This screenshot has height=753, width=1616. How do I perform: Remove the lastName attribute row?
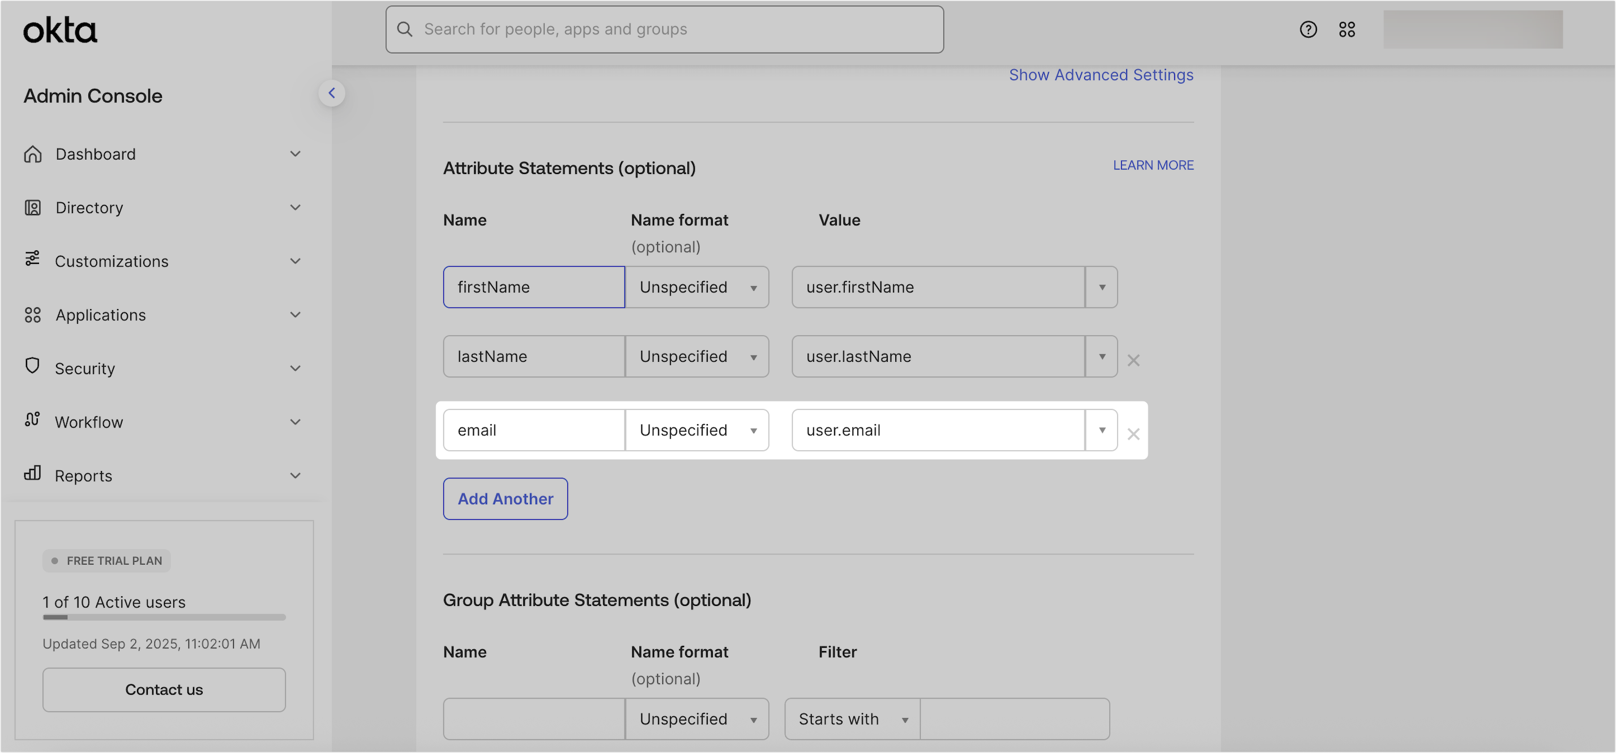[1133, 361]
